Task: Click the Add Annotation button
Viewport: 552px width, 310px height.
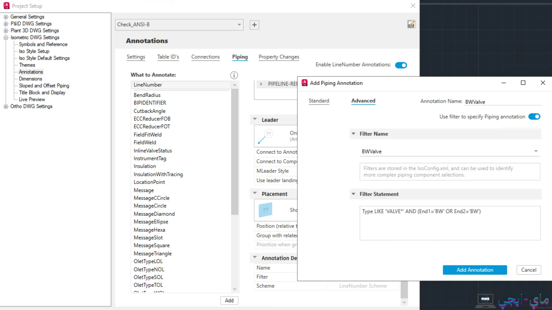Action: tap(475, 270)
